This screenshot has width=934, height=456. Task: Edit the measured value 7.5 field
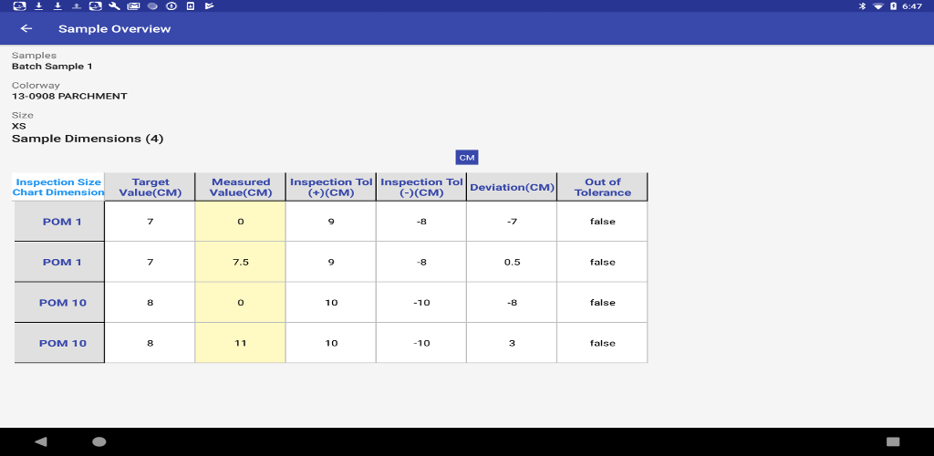241,262
